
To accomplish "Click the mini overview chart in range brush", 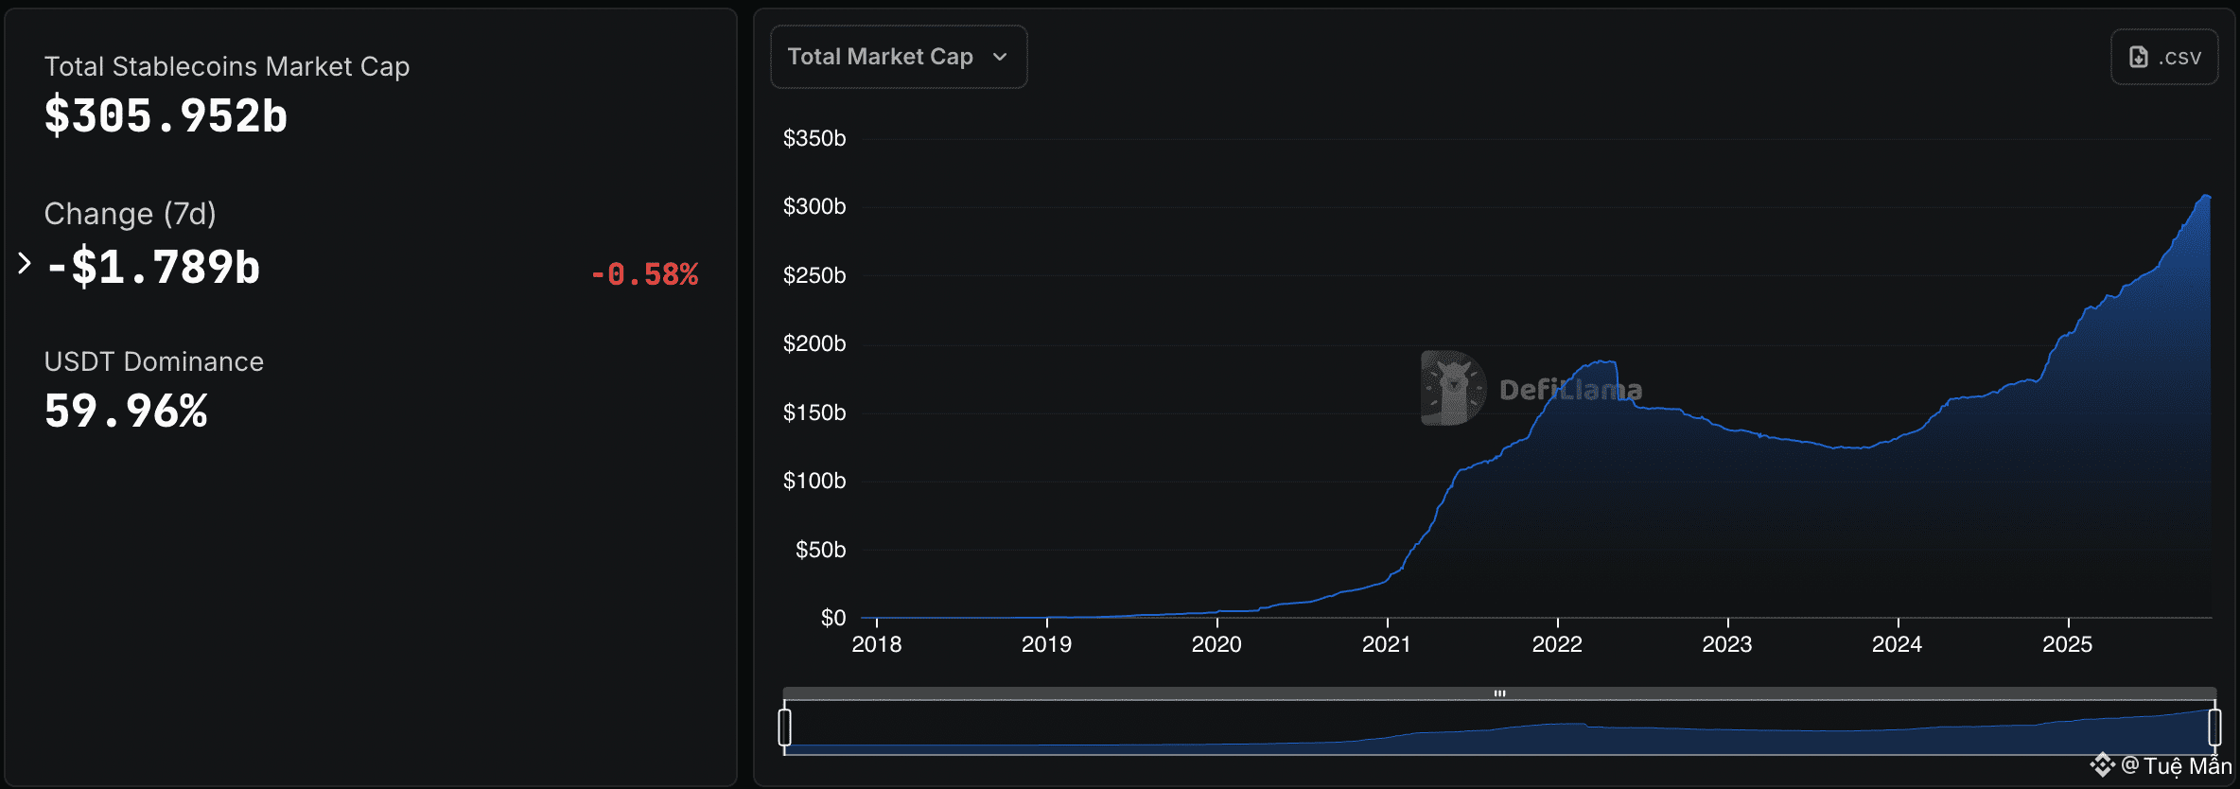I will [x=1499, y=733].
